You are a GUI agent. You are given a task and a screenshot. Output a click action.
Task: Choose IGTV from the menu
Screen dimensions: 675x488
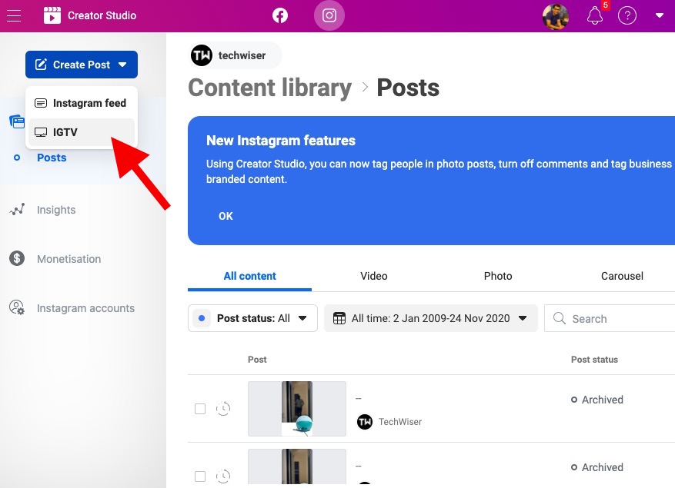(82, 132)
